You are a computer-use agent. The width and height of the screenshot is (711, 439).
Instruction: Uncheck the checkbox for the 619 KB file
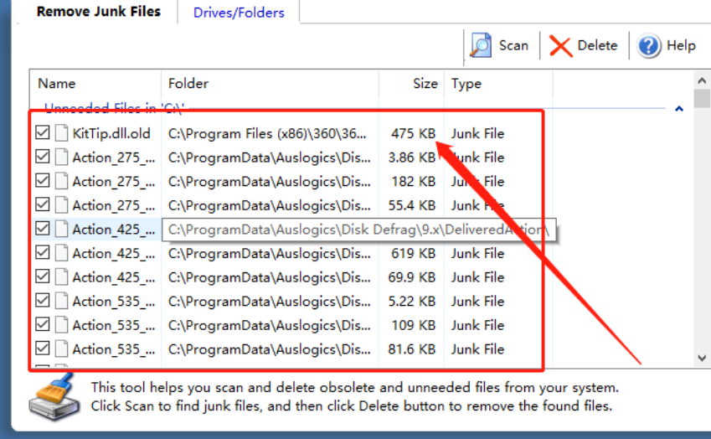pos(43,252)
